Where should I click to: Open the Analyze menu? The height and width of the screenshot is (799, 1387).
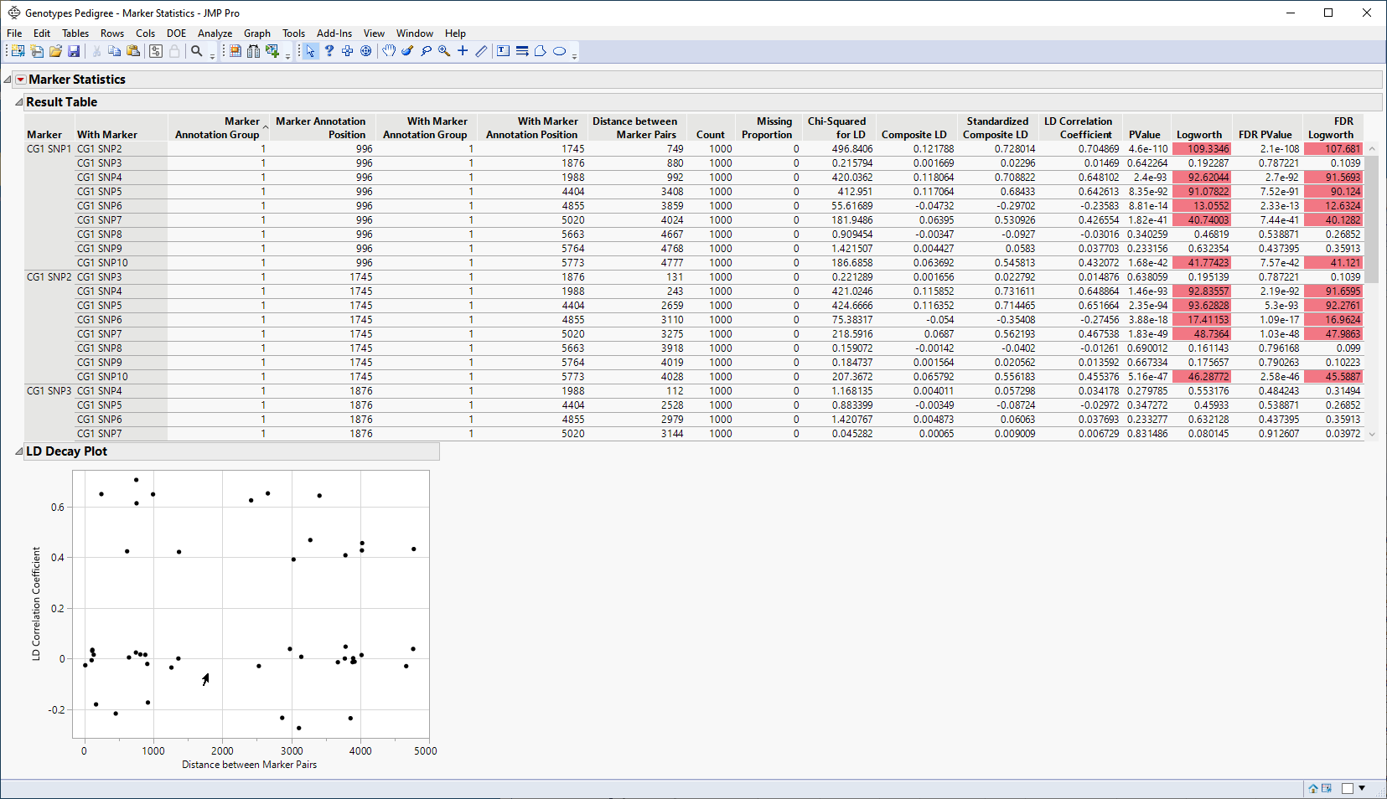click(x=215, y=34)
